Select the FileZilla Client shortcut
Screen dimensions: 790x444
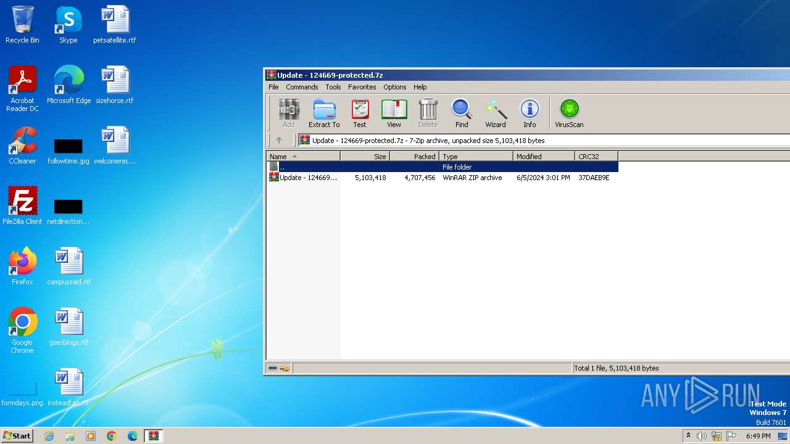22,206
